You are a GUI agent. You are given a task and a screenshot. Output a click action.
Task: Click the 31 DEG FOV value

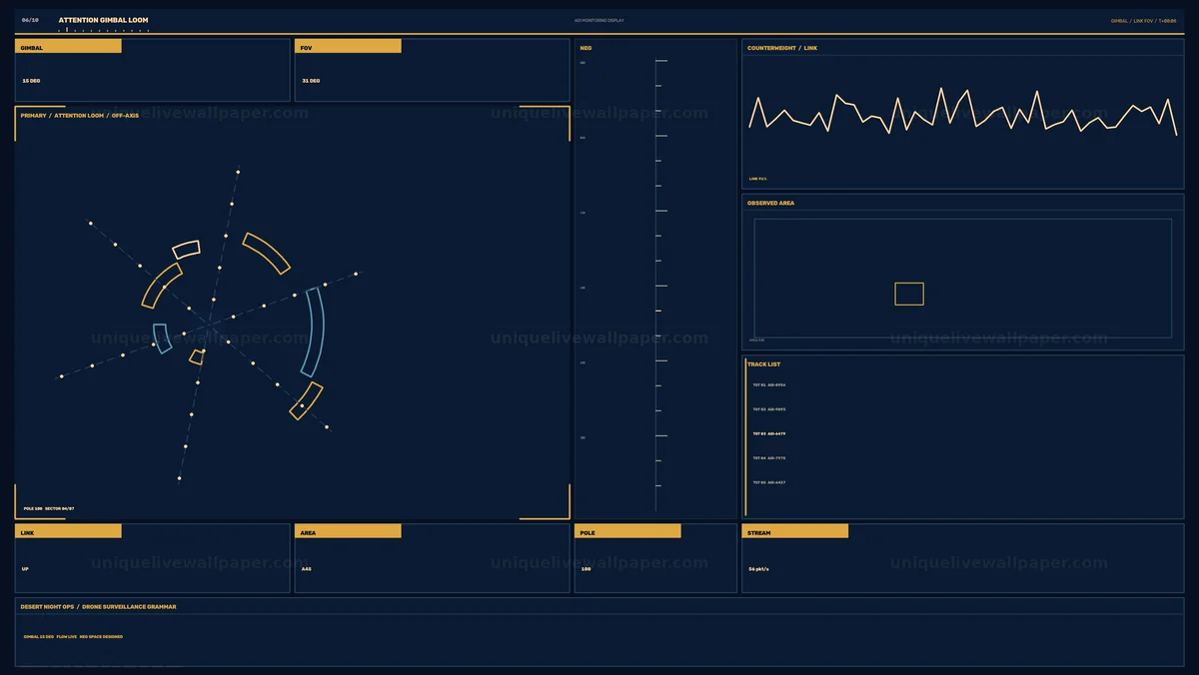coord(311,81)
